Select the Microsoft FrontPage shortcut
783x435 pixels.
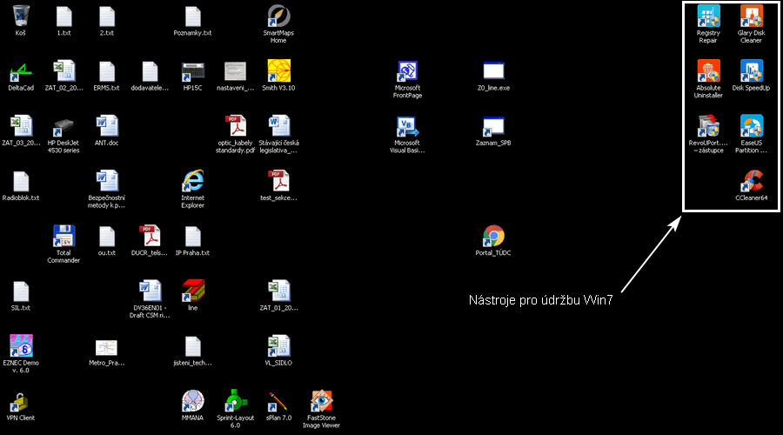coord(407,71)
